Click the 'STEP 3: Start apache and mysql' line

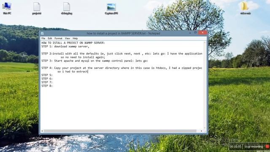click(94, 61)
